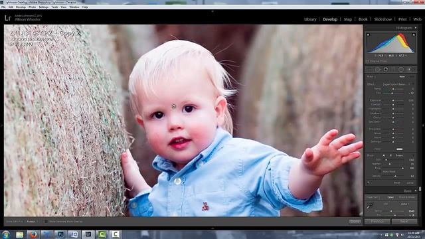Image resolution: width=425 pixels, height=239 pixels.
Task: Click the bottom filmstrip show arrow
Action: click(x=212, y=228)
